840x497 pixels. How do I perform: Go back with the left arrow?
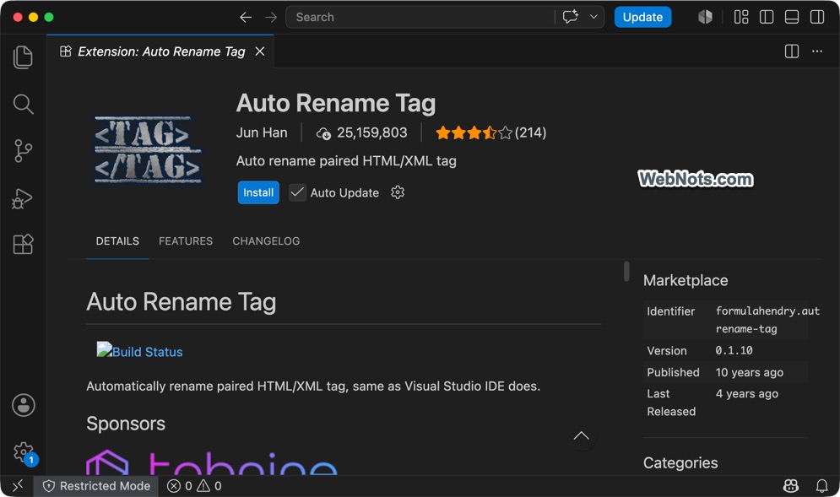pos(246,17)
